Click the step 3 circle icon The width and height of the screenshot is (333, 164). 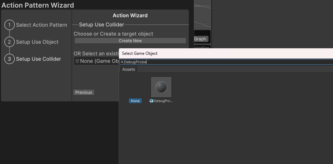(10, 59)
